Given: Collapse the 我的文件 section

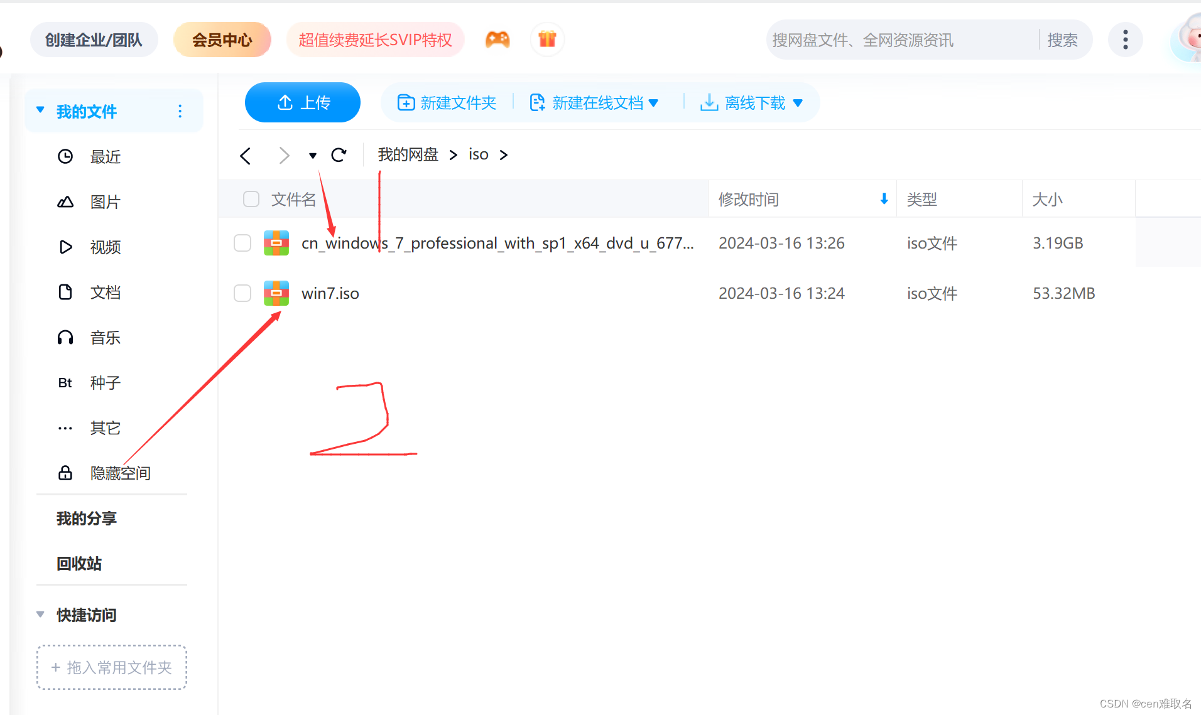Looking at the screenshot, I should pyautogui.click(x=40, y=110).
